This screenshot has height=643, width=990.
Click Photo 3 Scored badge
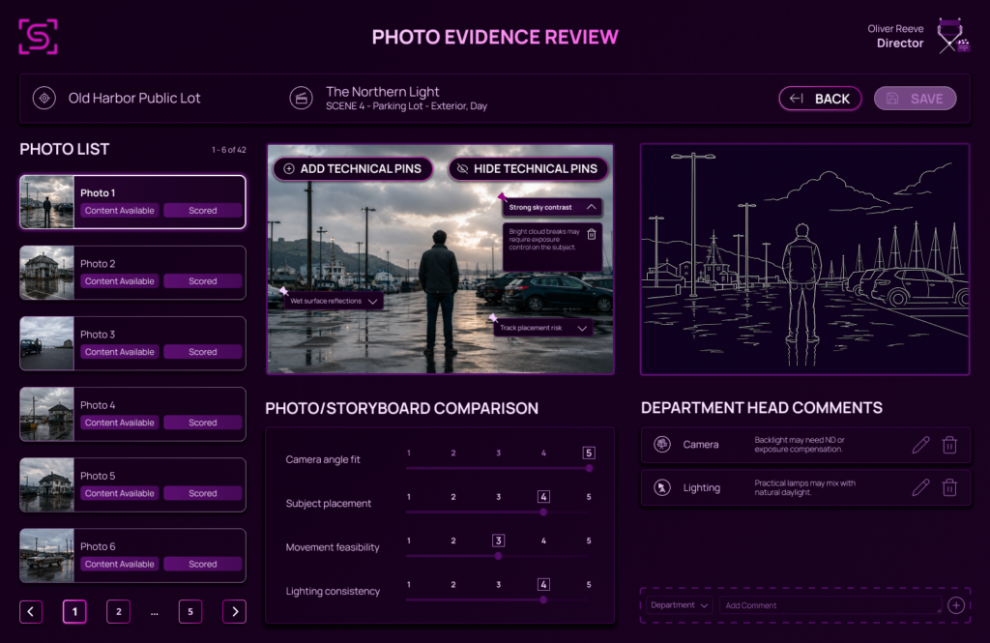(x=203, y=352)
